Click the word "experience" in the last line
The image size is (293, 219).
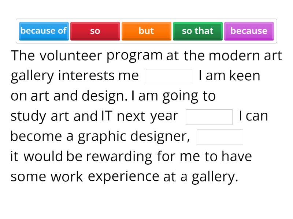click(x=123, y=177)
